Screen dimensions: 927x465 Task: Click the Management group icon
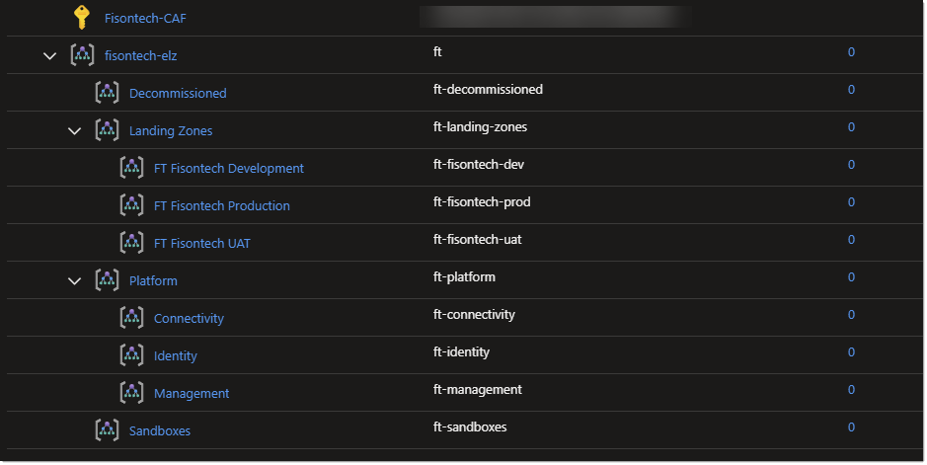coord(132,392)
